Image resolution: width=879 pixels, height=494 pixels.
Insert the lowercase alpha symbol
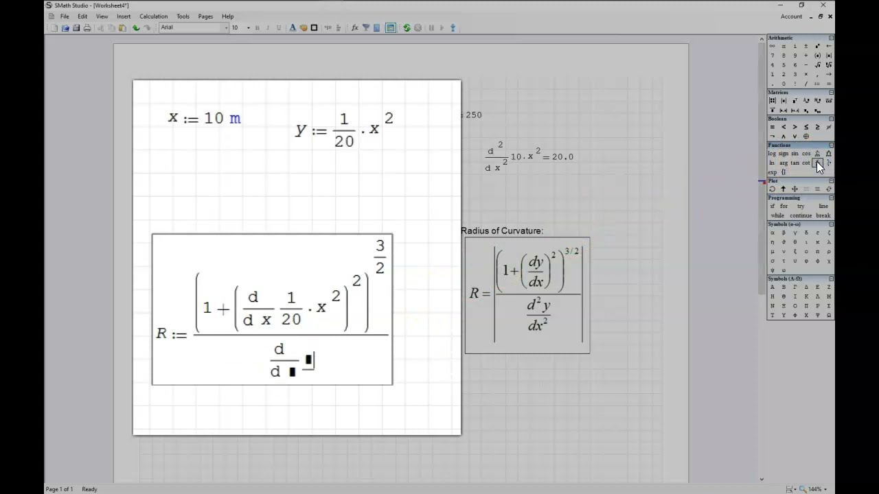[773, 233]
